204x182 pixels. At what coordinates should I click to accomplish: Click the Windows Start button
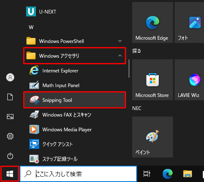pos(10,174)
